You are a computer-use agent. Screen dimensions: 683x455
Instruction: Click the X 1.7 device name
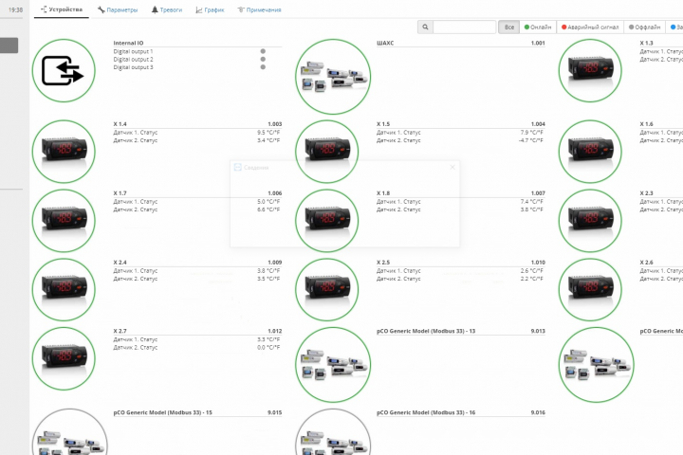(x=120, y=192)
